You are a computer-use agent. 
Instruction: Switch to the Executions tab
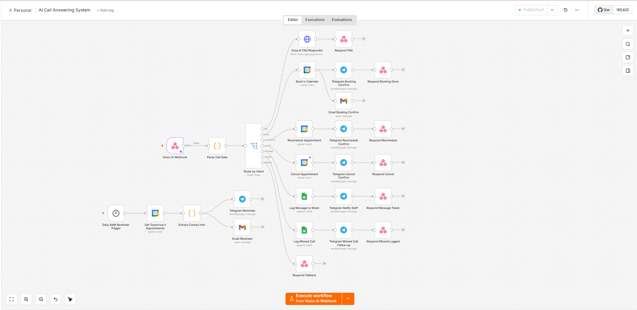315,20
